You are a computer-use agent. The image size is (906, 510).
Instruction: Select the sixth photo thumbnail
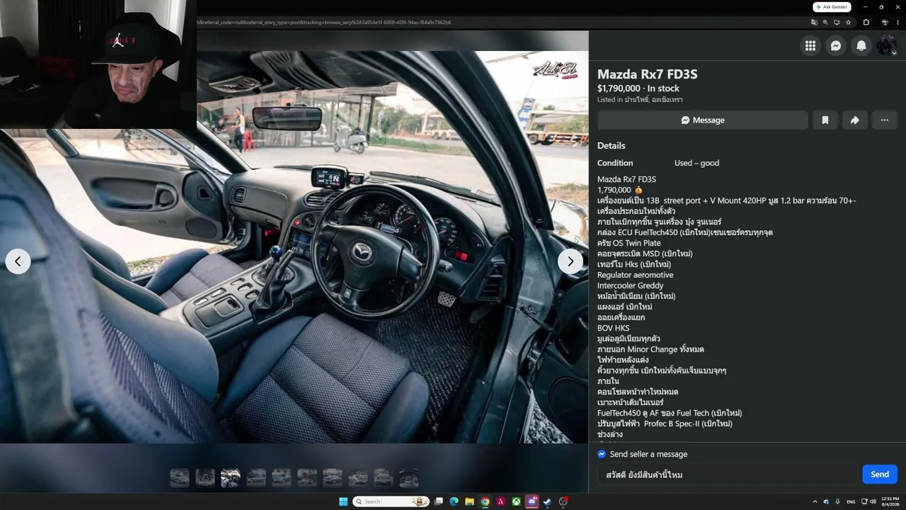[x=307, y=478]
